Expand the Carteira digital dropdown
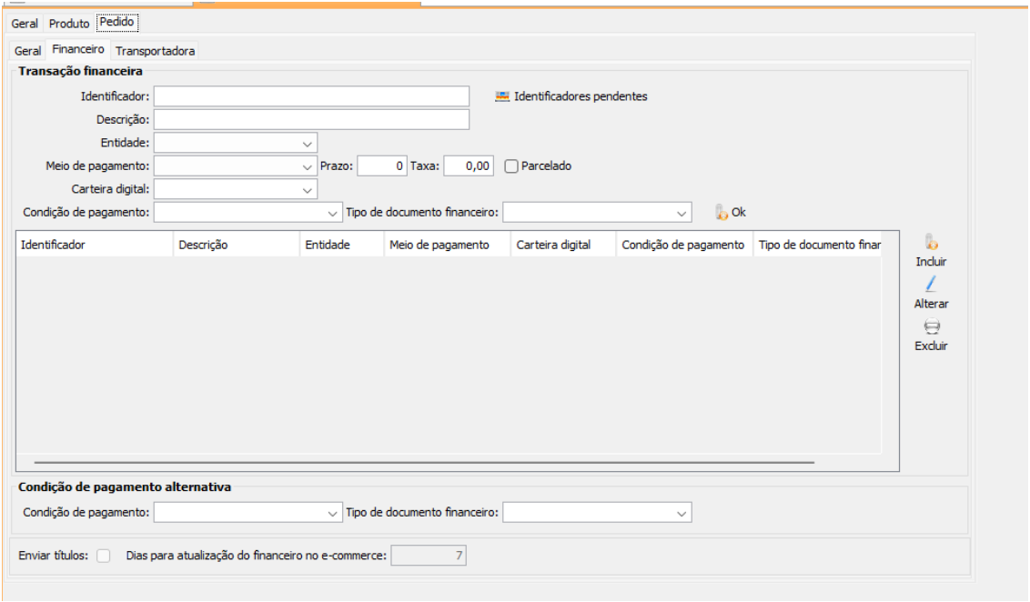 (307, 190)
